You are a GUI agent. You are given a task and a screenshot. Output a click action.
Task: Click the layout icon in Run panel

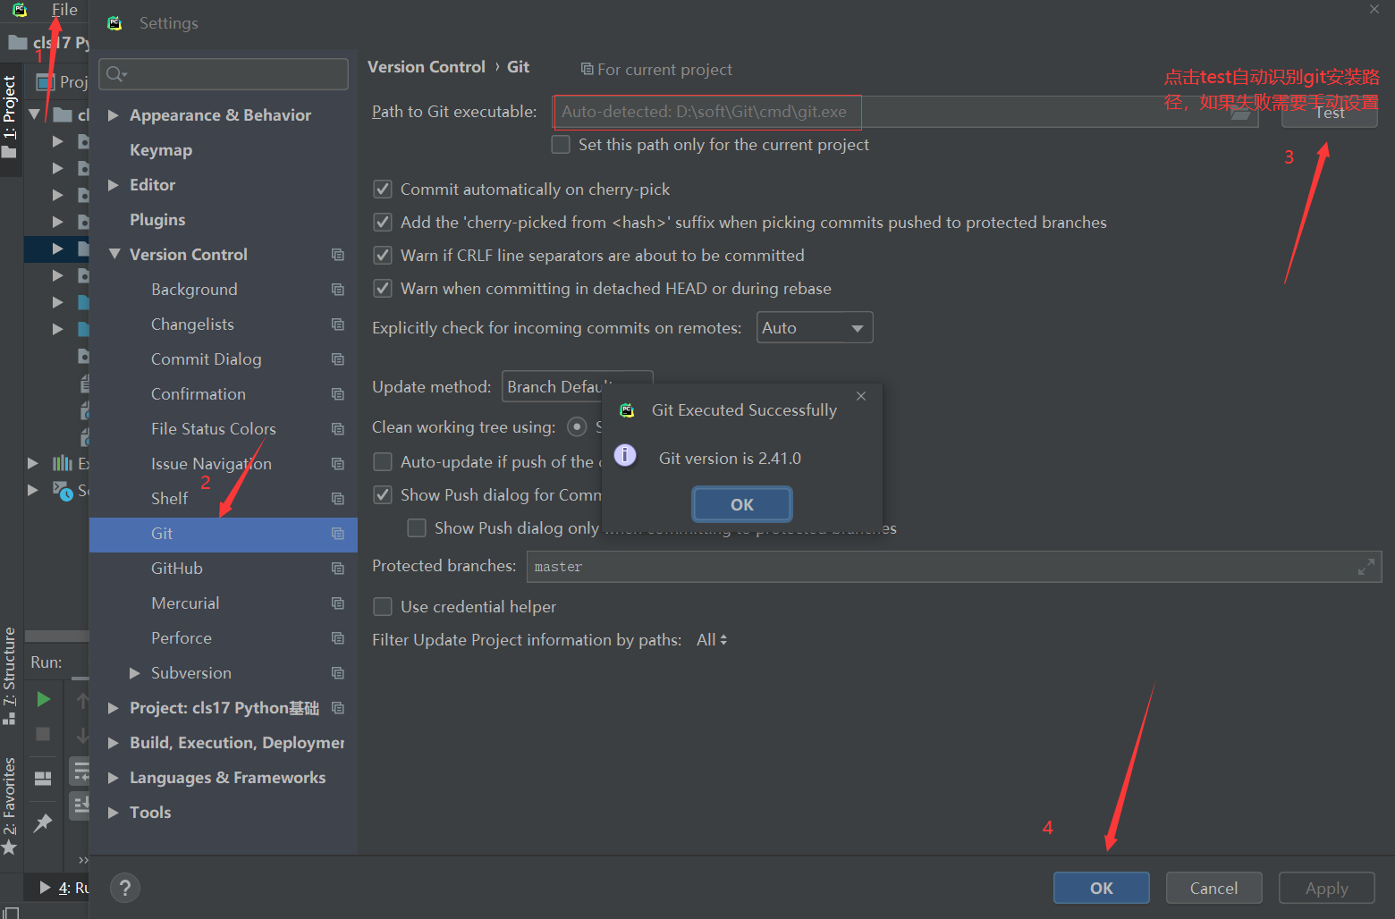click(x=43, y=779)
